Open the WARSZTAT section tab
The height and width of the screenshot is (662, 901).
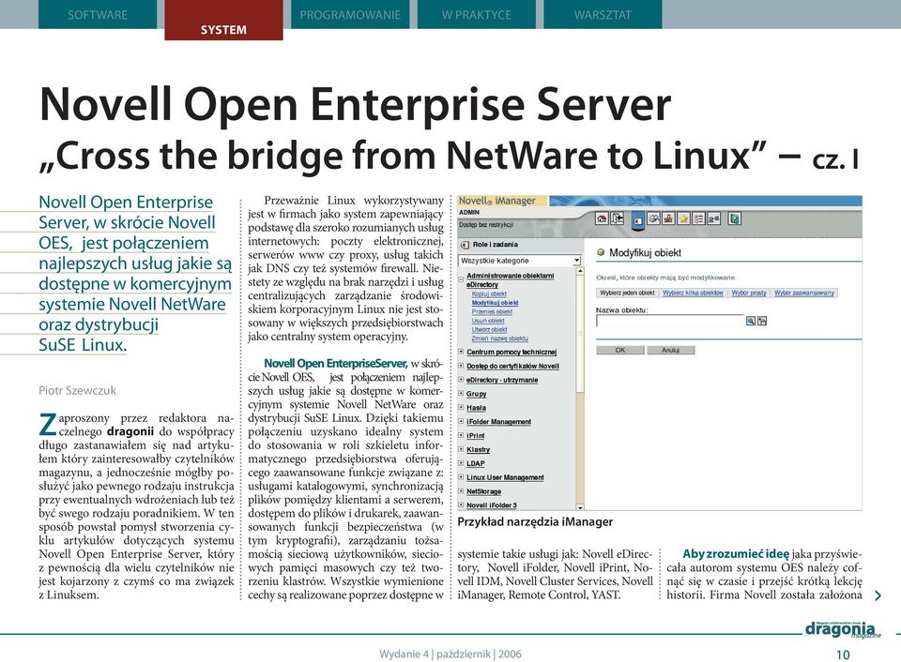(x=603, y=14)
